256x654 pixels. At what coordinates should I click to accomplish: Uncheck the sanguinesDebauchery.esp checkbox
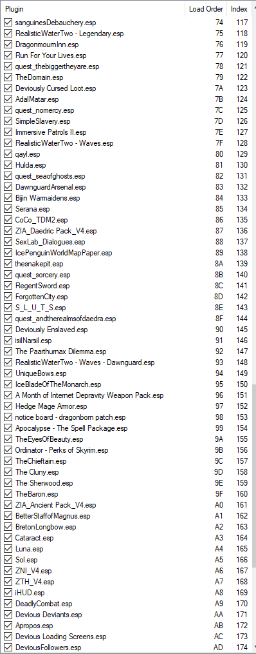pos(8,23)
